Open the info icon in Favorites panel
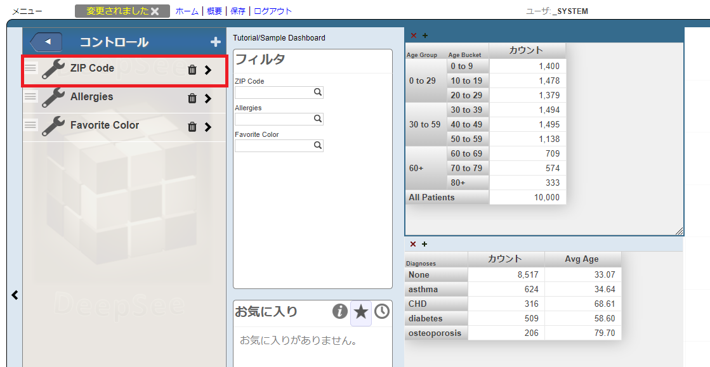 (x=340, y=311)
